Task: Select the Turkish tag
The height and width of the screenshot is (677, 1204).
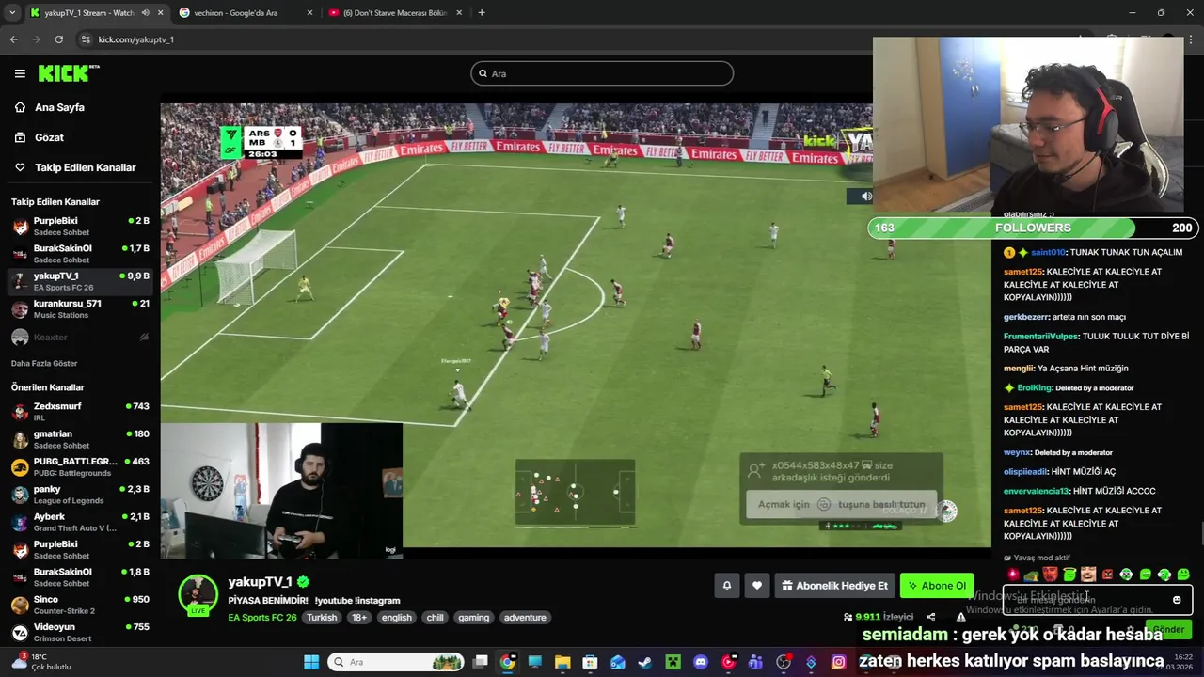Action: tap(322, 618)
